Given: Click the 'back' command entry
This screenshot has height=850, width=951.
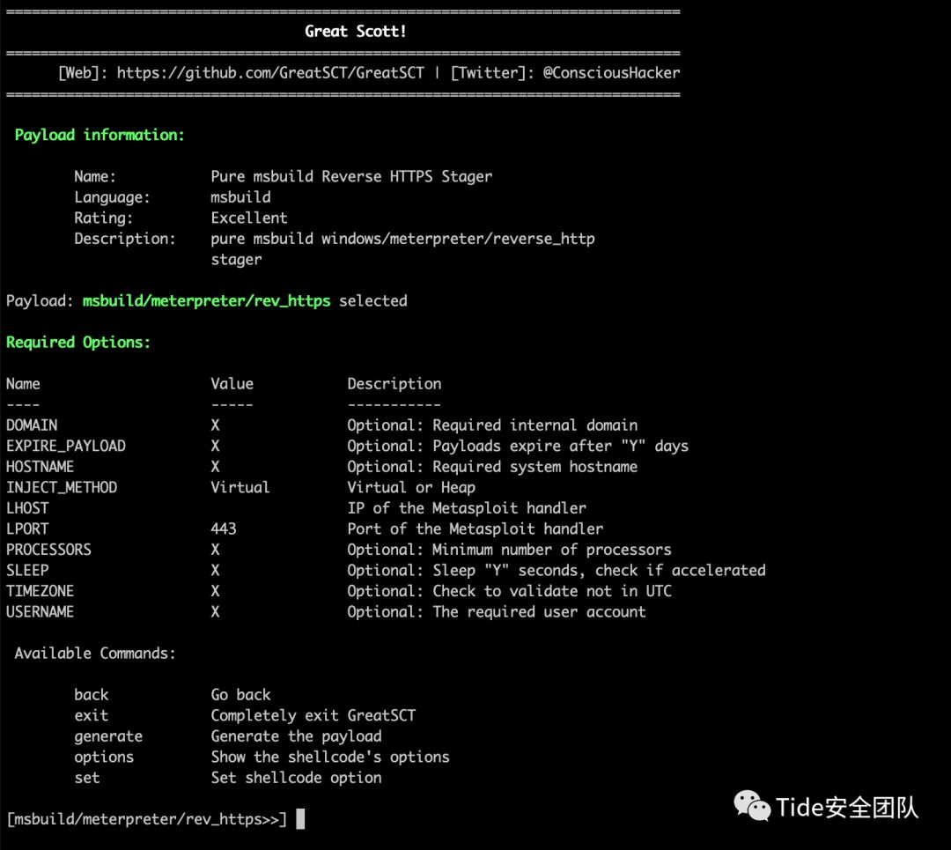Looking at the screenshot, I should pyautogui.click(x=92, y=695).
